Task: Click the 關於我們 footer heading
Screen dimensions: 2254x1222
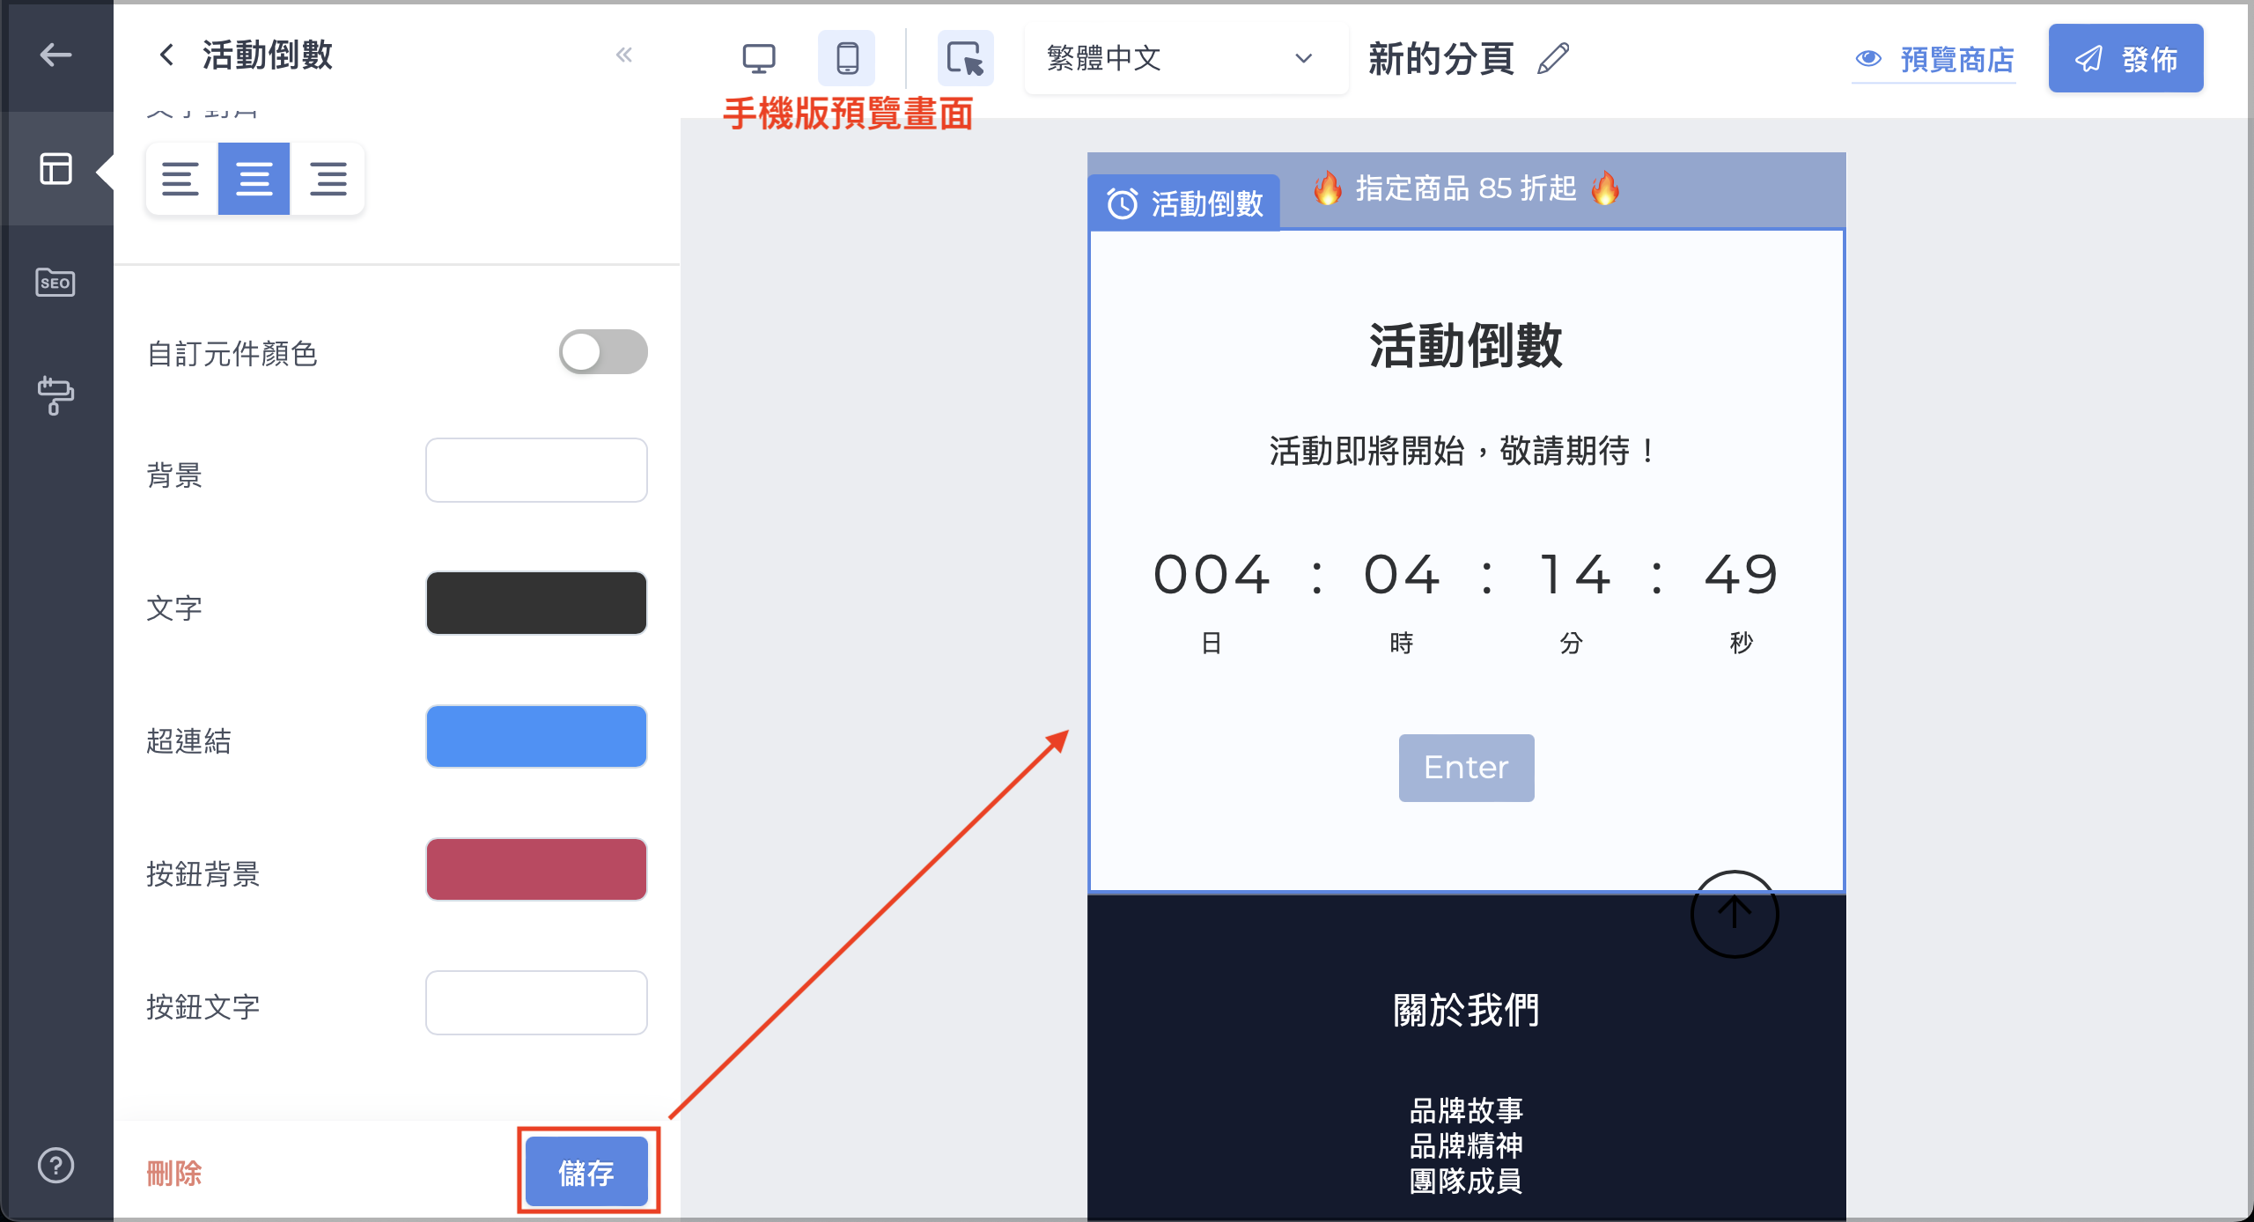Action: coord(1466,1010)
